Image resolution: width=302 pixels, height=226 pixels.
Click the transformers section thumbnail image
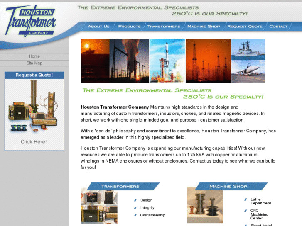point(99,207)
